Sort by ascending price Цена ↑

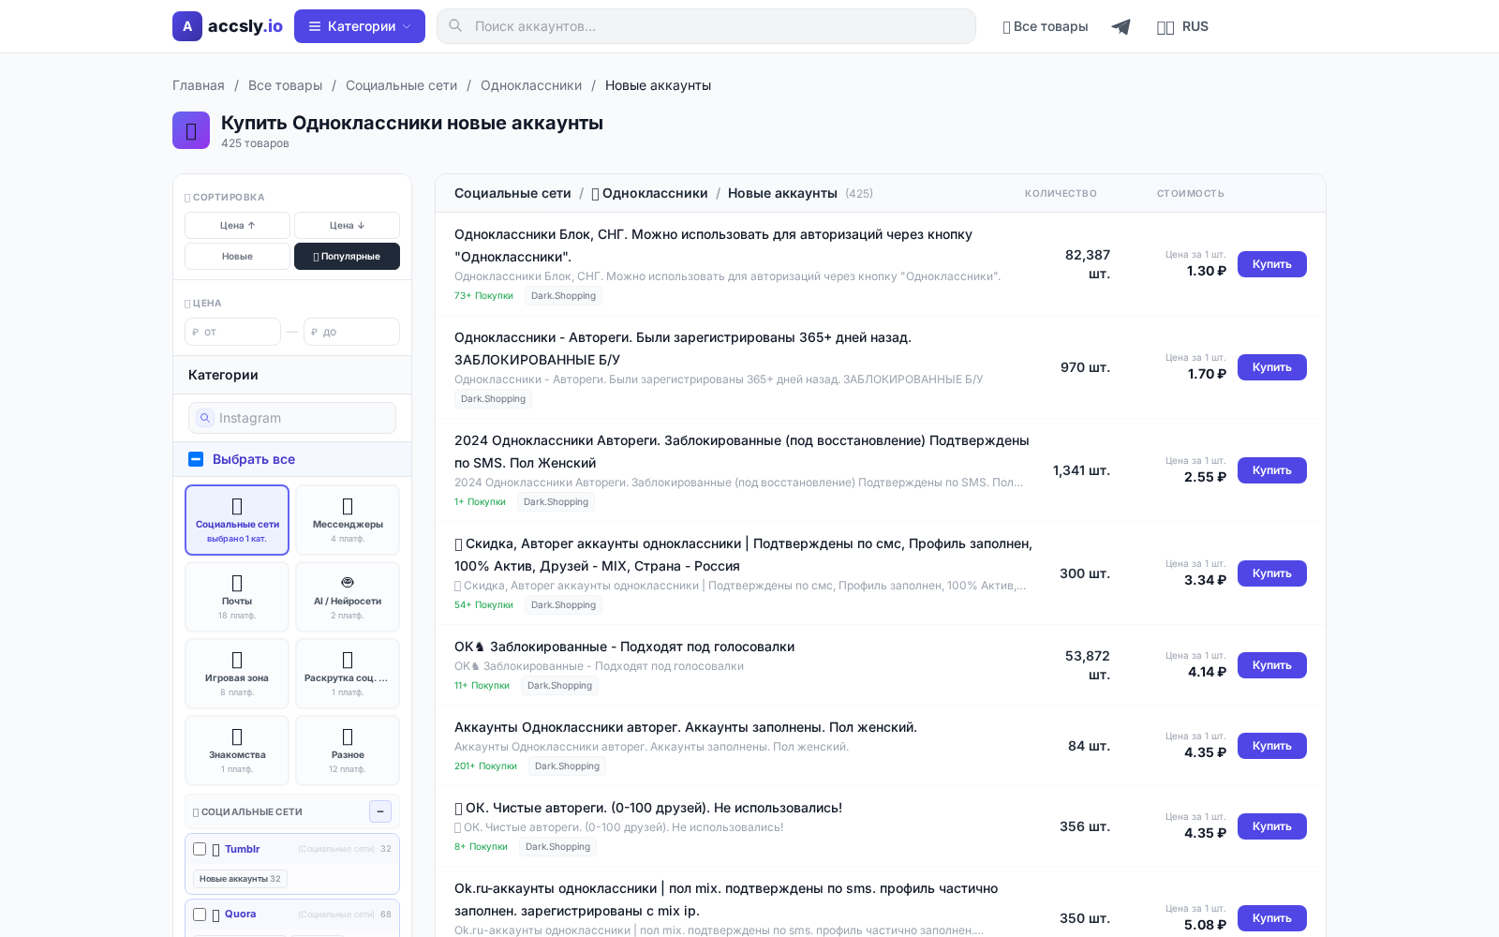click(x=237, y=226)
